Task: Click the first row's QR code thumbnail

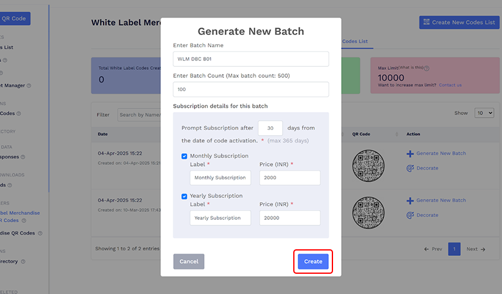Action: click(x=368, y=164)
